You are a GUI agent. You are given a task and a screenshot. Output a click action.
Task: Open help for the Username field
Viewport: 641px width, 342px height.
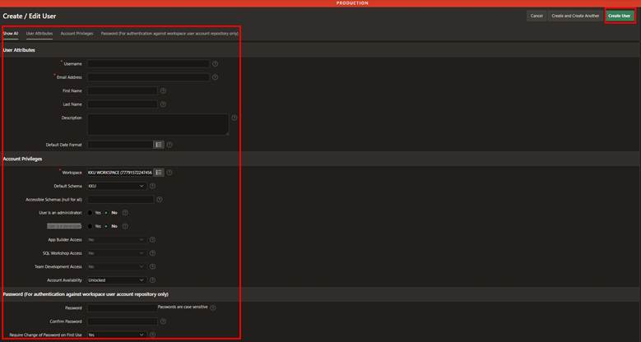click(215, 64)
